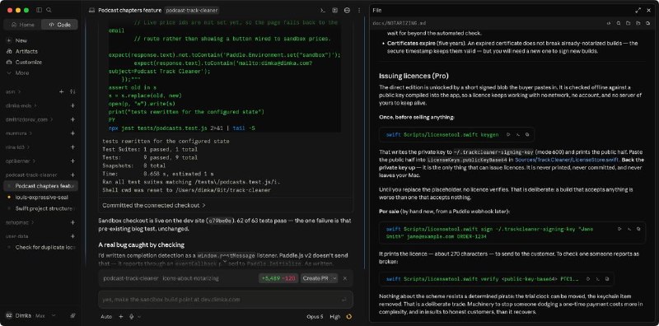Change the High effort setting
659x326 pixels.
pyautogui.click(x=335, y=317)
